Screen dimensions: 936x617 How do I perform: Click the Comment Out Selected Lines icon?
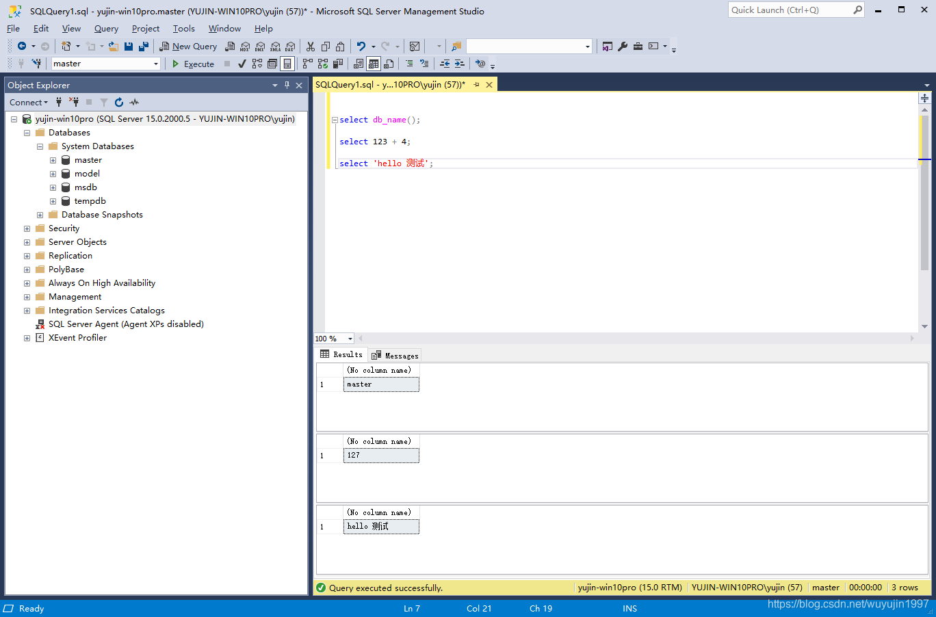click(x=409, y=64)
